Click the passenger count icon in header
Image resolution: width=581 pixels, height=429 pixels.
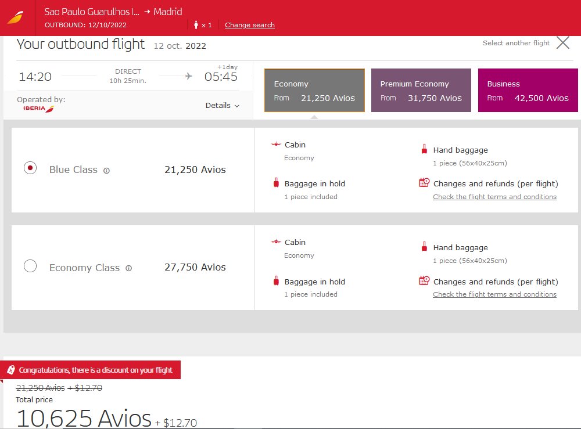(x=196, y=25)
